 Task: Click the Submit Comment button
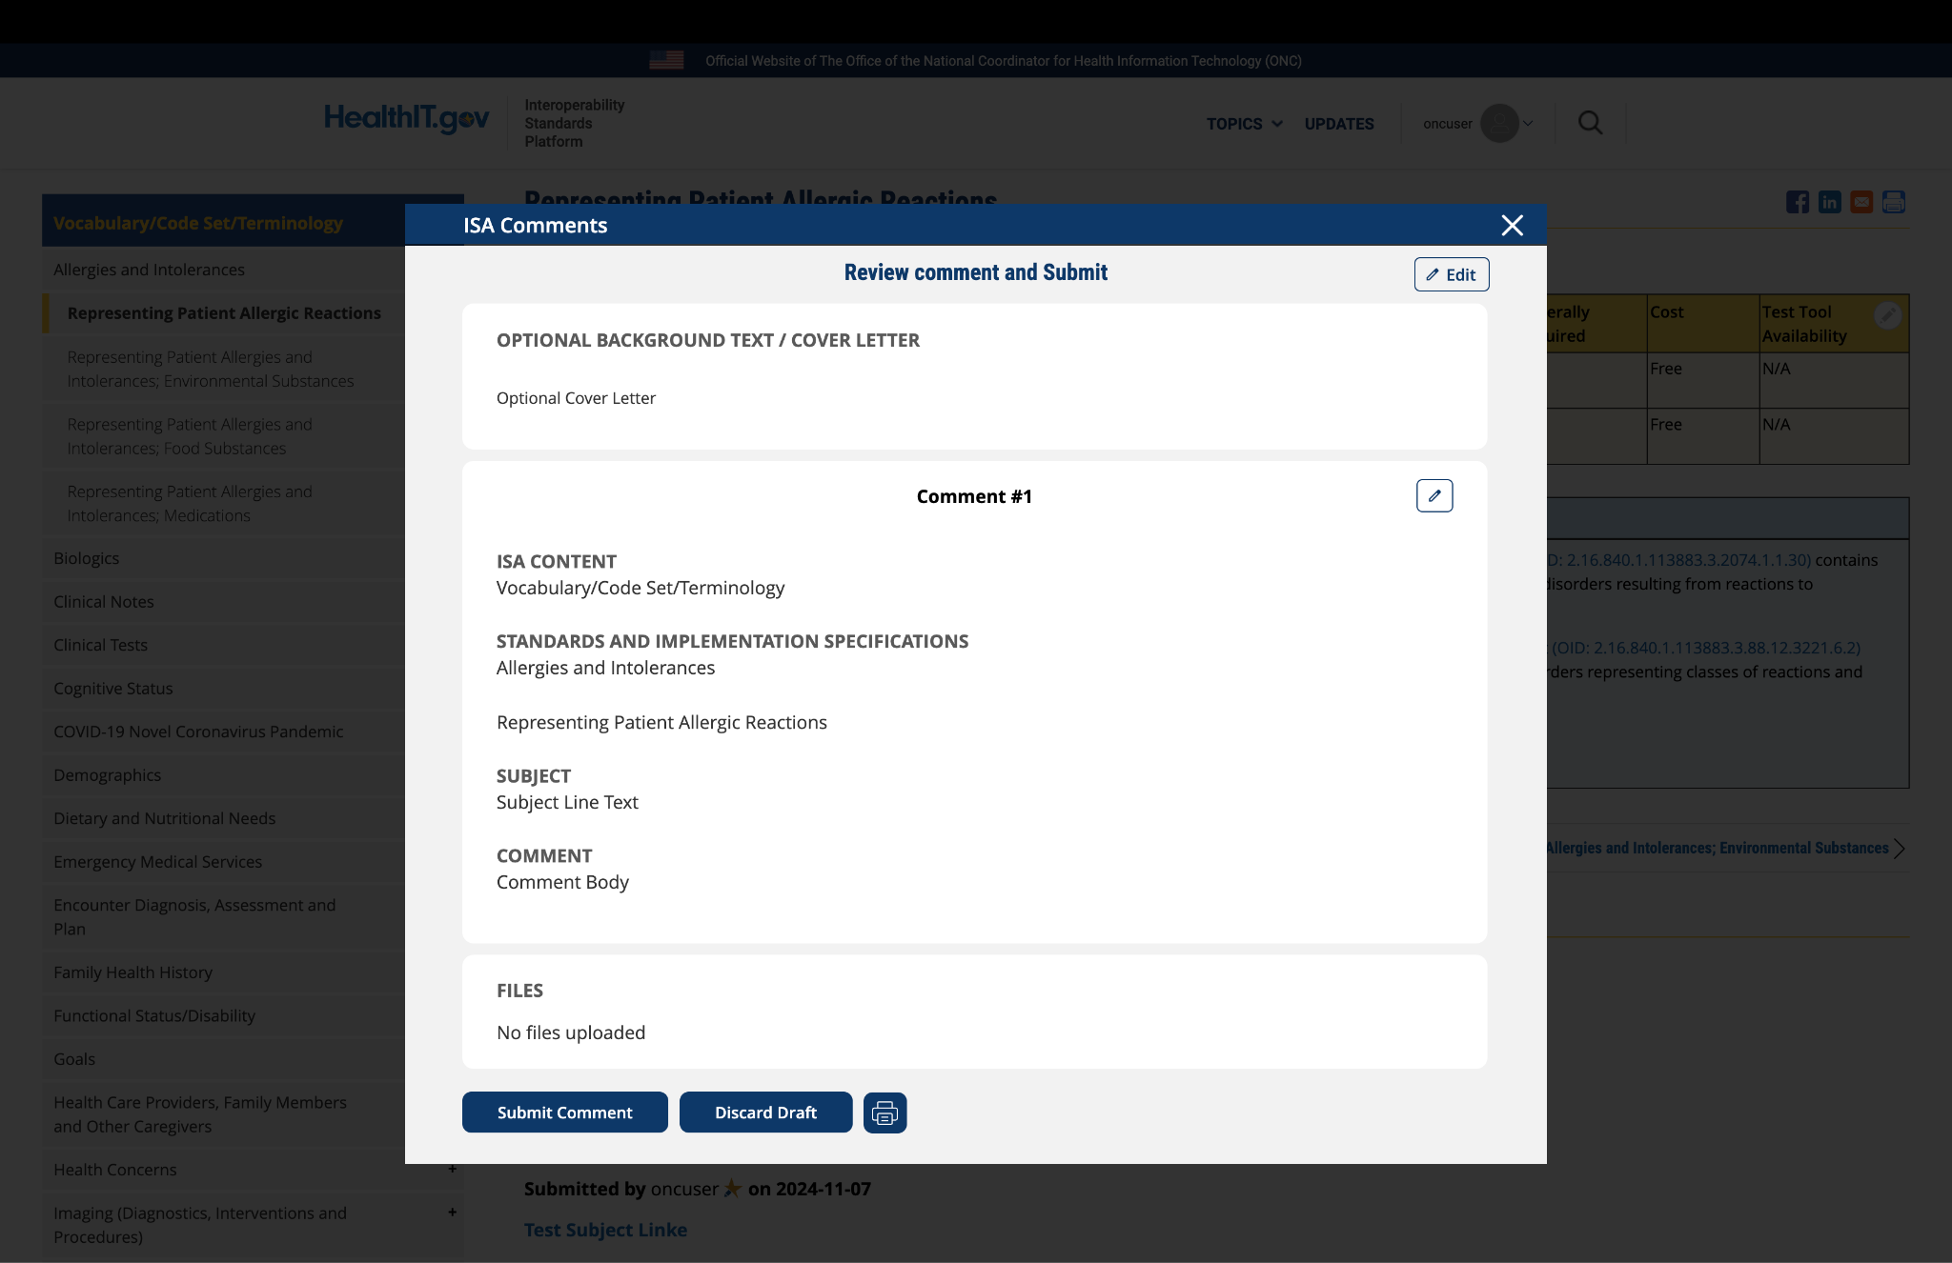pos(564,1112)
